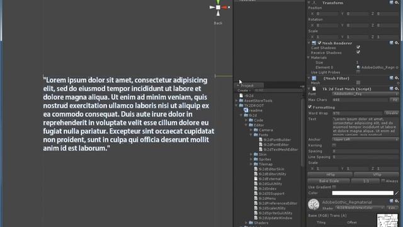
Task: Toggle the Use Light Probes checkbox
Action: pos(358,72)
